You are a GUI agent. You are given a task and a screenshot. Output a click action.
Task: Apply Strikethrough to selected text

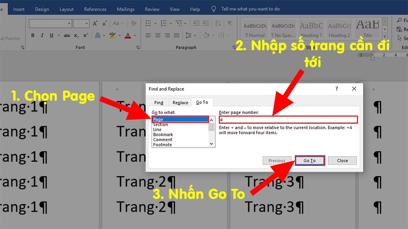(x=64, y=35)
